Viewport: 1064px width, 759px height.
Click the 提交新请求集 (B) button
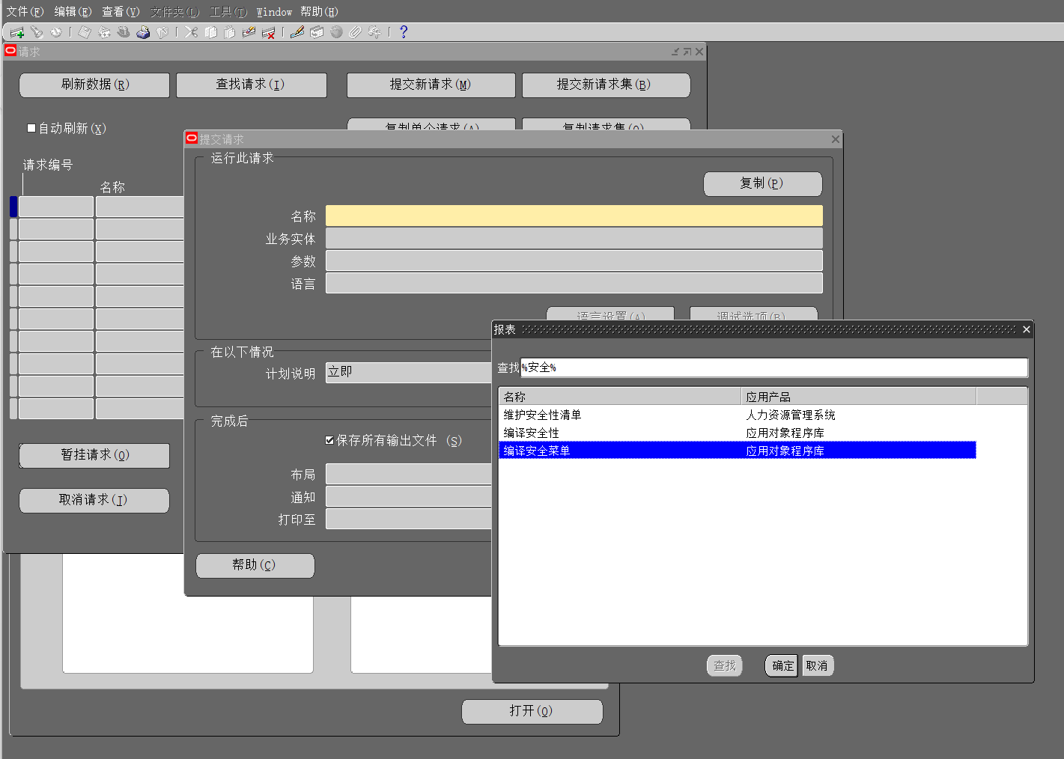coord(606,85)
